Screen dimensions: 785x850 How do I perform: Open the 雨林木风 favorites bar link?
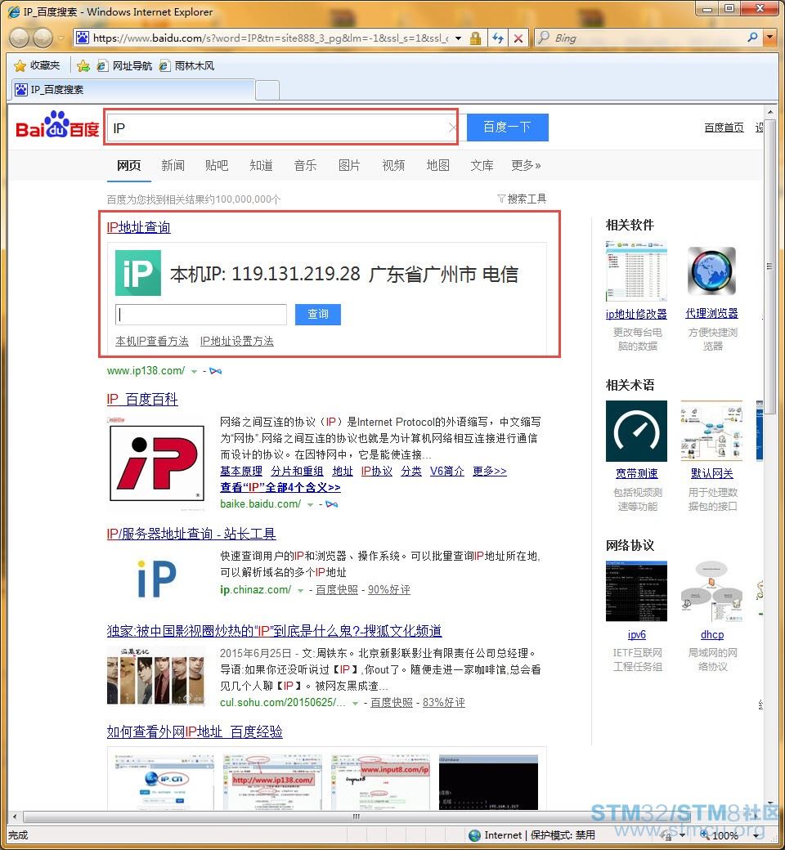click(186, 66)
